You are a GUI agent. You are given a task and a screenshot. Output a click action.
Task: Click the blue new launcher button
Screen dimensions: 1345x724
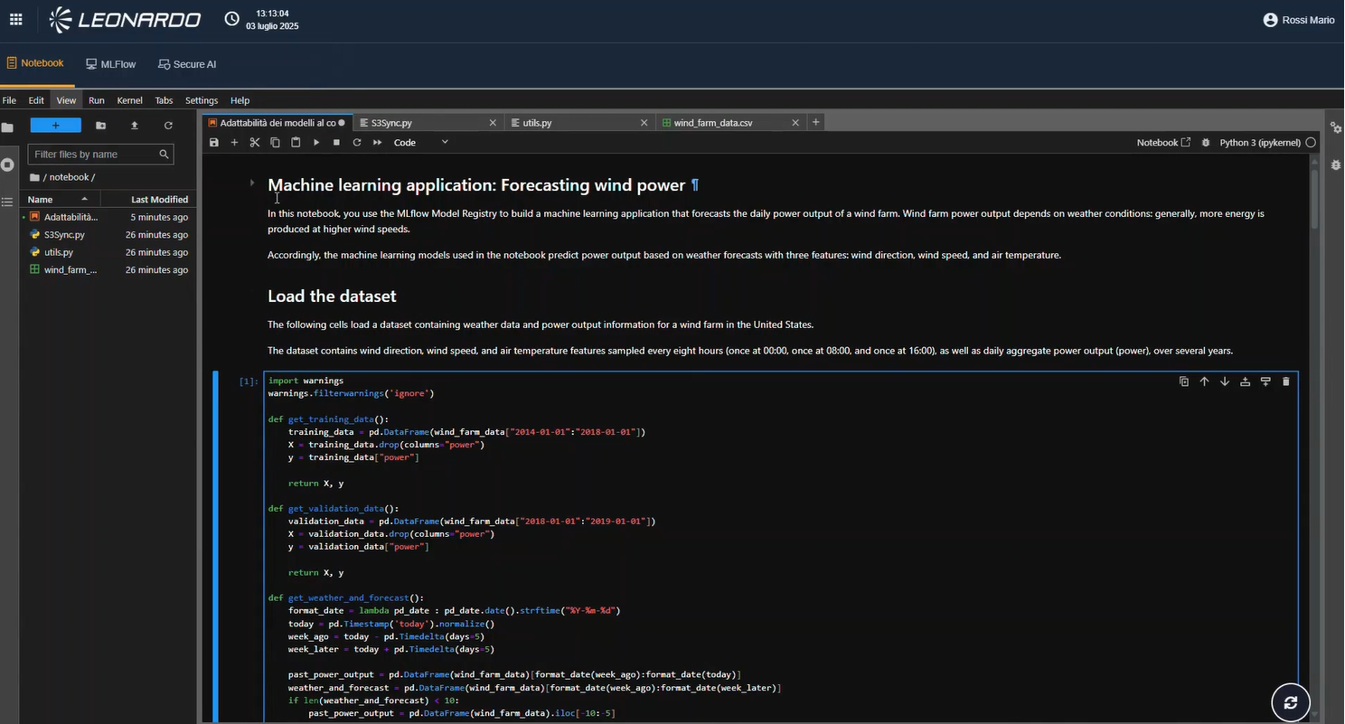[x=55, y=126]
